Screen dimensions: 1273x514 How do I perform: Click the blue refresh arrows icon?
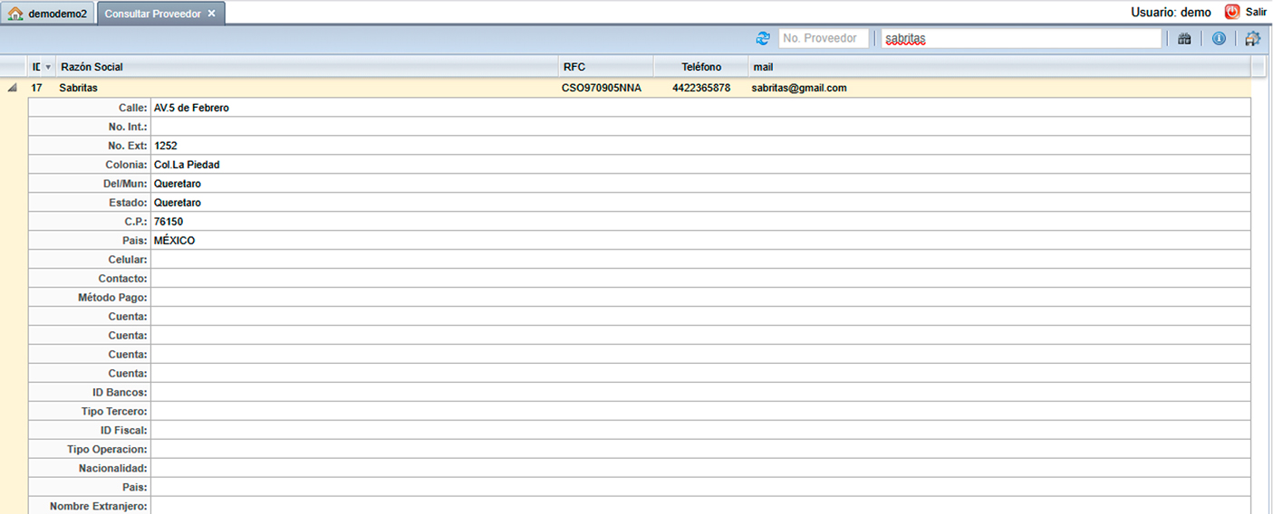point(763,39)
